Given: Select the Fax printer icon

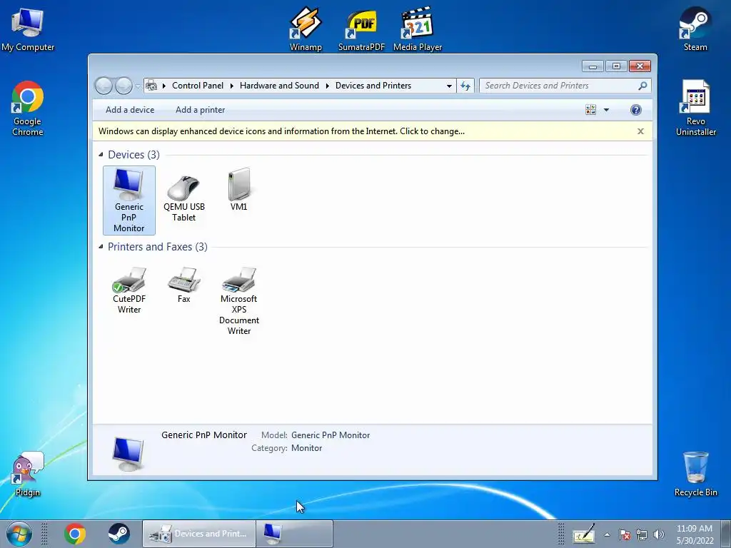Looking at the screenshot, I should (x=183, y=285).
